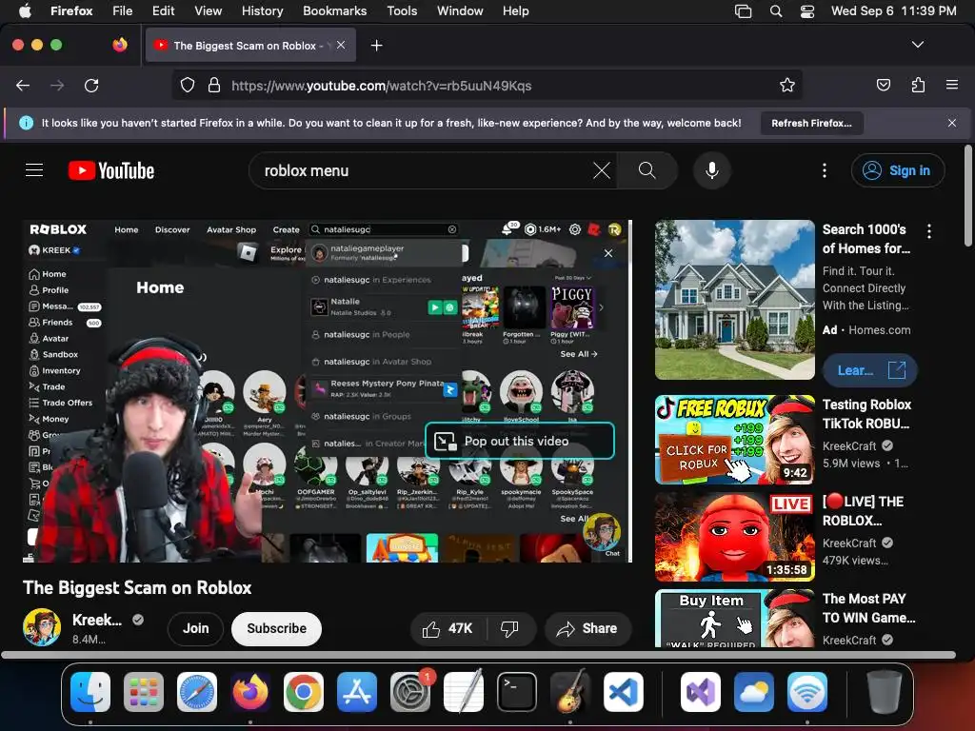975x731 pixels.
Task: Click the URL address bar
Action: (487, 85)
